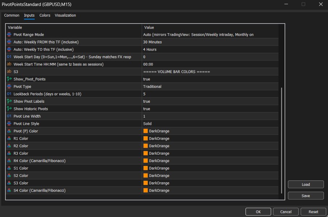Click the DarkOrange swatch for S3 Color

click(146, 183)
